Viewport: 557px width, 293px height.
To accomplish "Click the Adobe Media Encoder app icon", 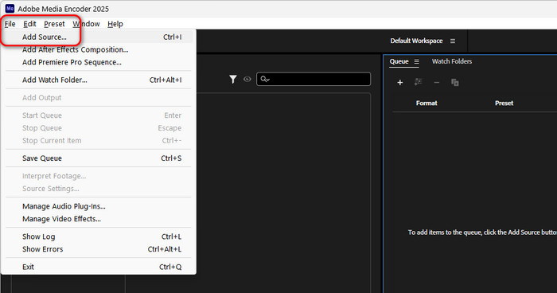I will [10, 9].
